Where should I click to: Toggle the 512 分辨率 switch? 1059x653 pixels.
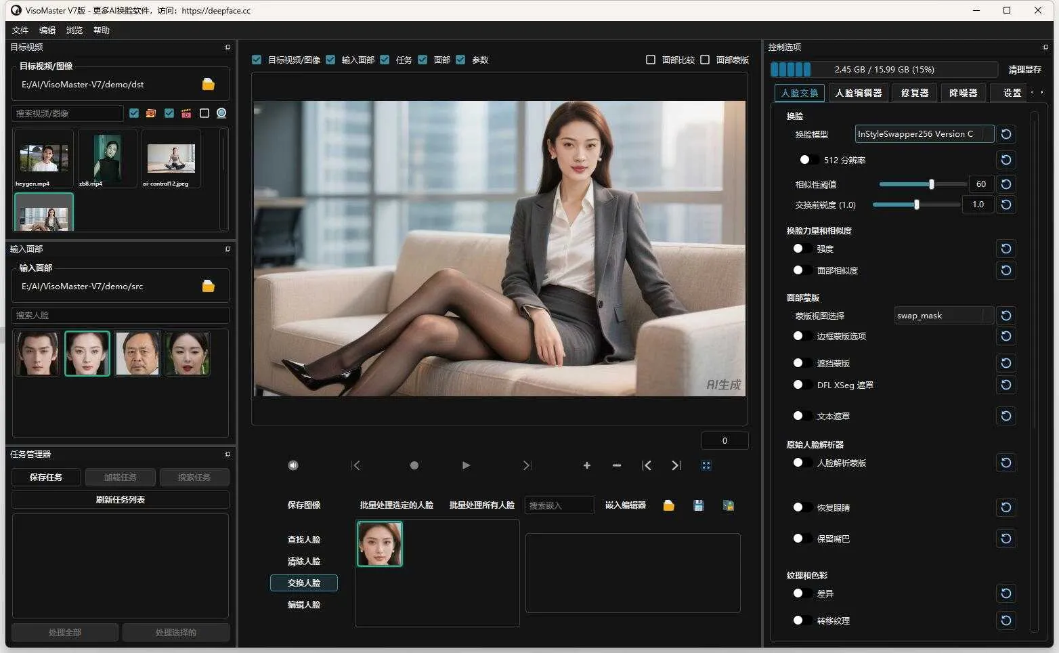coord(807,160)
